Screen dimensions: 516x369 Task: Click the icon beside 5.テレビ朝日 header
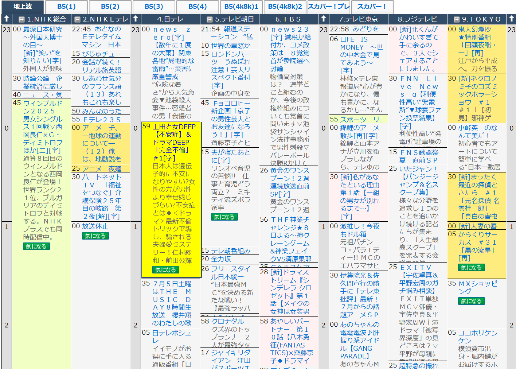[210, 19]
